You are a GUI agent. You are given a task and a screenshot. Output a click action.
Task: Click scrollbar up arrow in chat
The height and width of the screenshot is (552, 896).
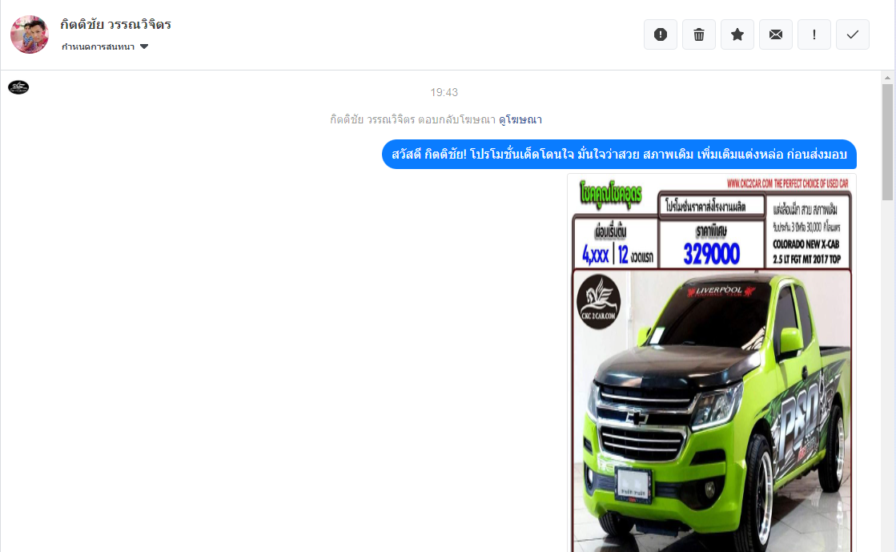[887, 77]
